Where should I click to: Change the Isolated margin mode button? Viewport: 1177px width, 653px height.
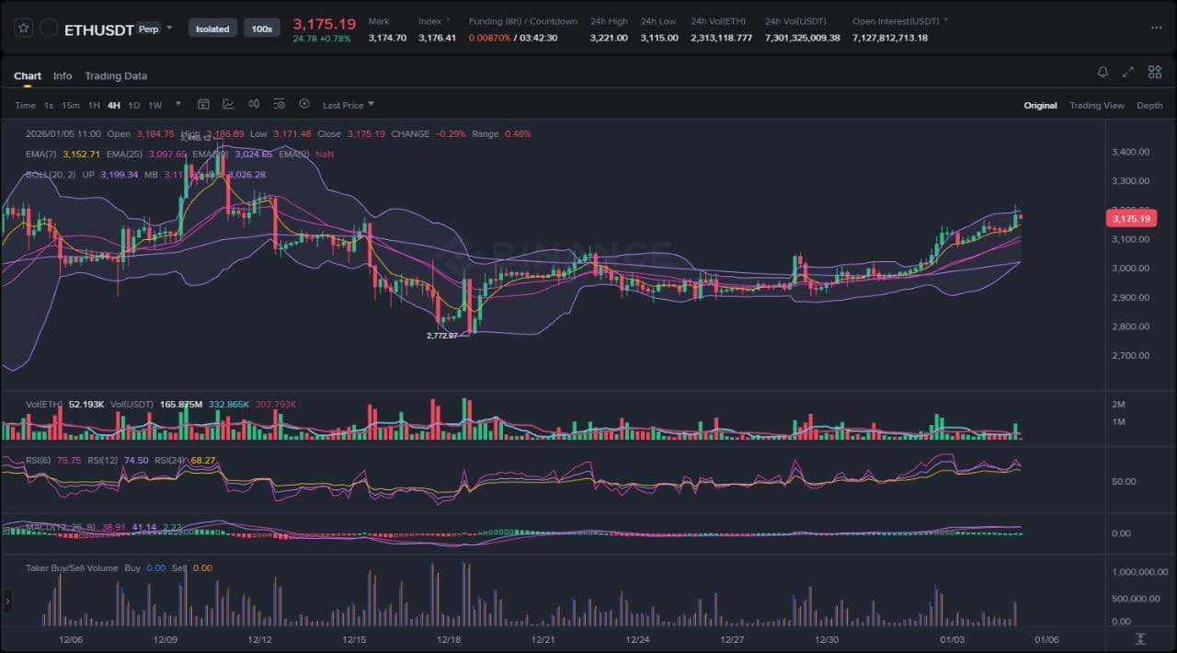(212, 29)
